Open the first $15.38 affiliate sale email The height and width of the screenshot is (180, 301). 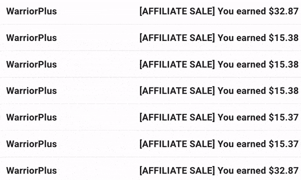click(150, 37)
